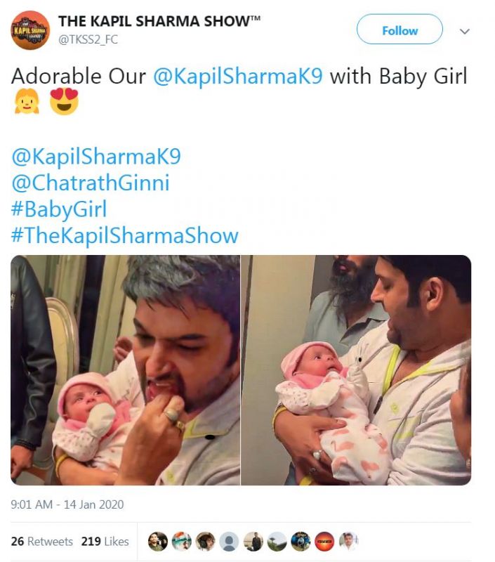Show the 26 Retweets list
The width and height of the screenshot is (495, 562).
point(42,541)
